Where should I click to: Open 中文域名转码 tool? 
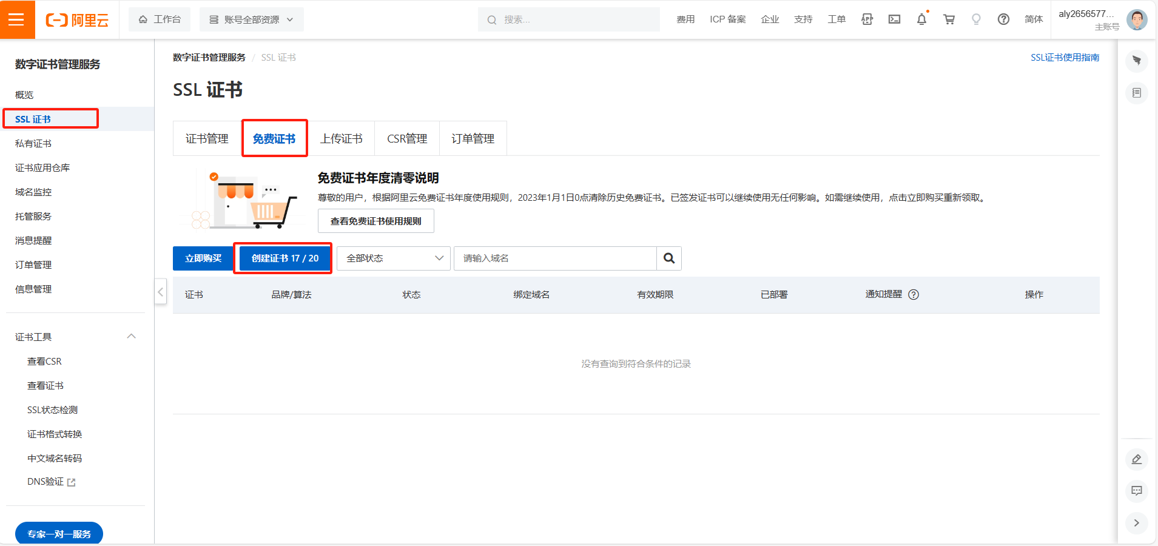click(55, 458)
